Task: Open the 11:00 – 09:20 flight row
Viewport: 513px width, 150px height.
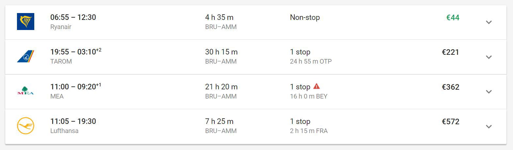Action: coord(256,92)
